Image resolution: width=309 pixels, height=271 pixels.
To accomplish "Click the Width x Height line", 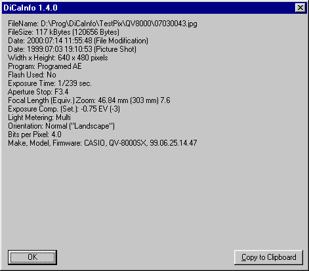I will 58,58.
